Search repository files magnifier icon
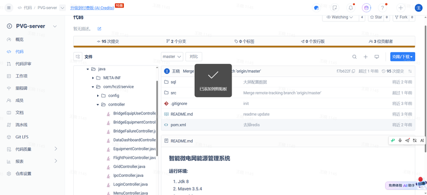The width and height of the screenshot is (427, 195). coord(354,56)
